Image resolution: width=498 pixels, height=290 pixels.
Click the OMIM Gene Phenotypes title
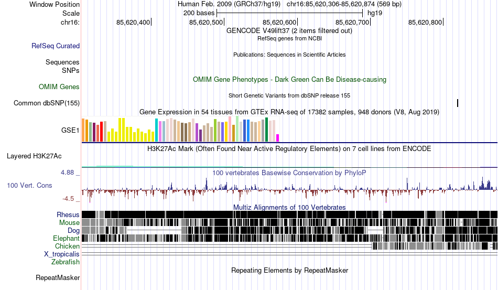289,79
